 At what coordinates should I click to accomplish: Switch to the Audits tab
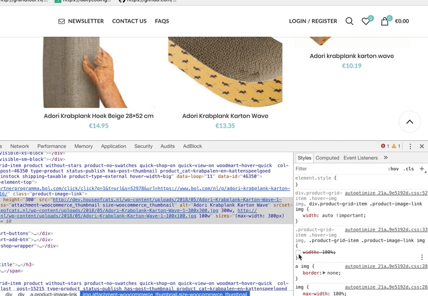[x=167, y=146]
